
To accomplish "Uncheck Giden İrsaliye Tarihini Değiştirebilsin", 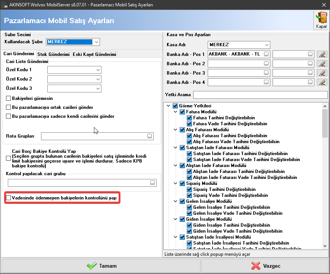I will [x=189, y=225].
